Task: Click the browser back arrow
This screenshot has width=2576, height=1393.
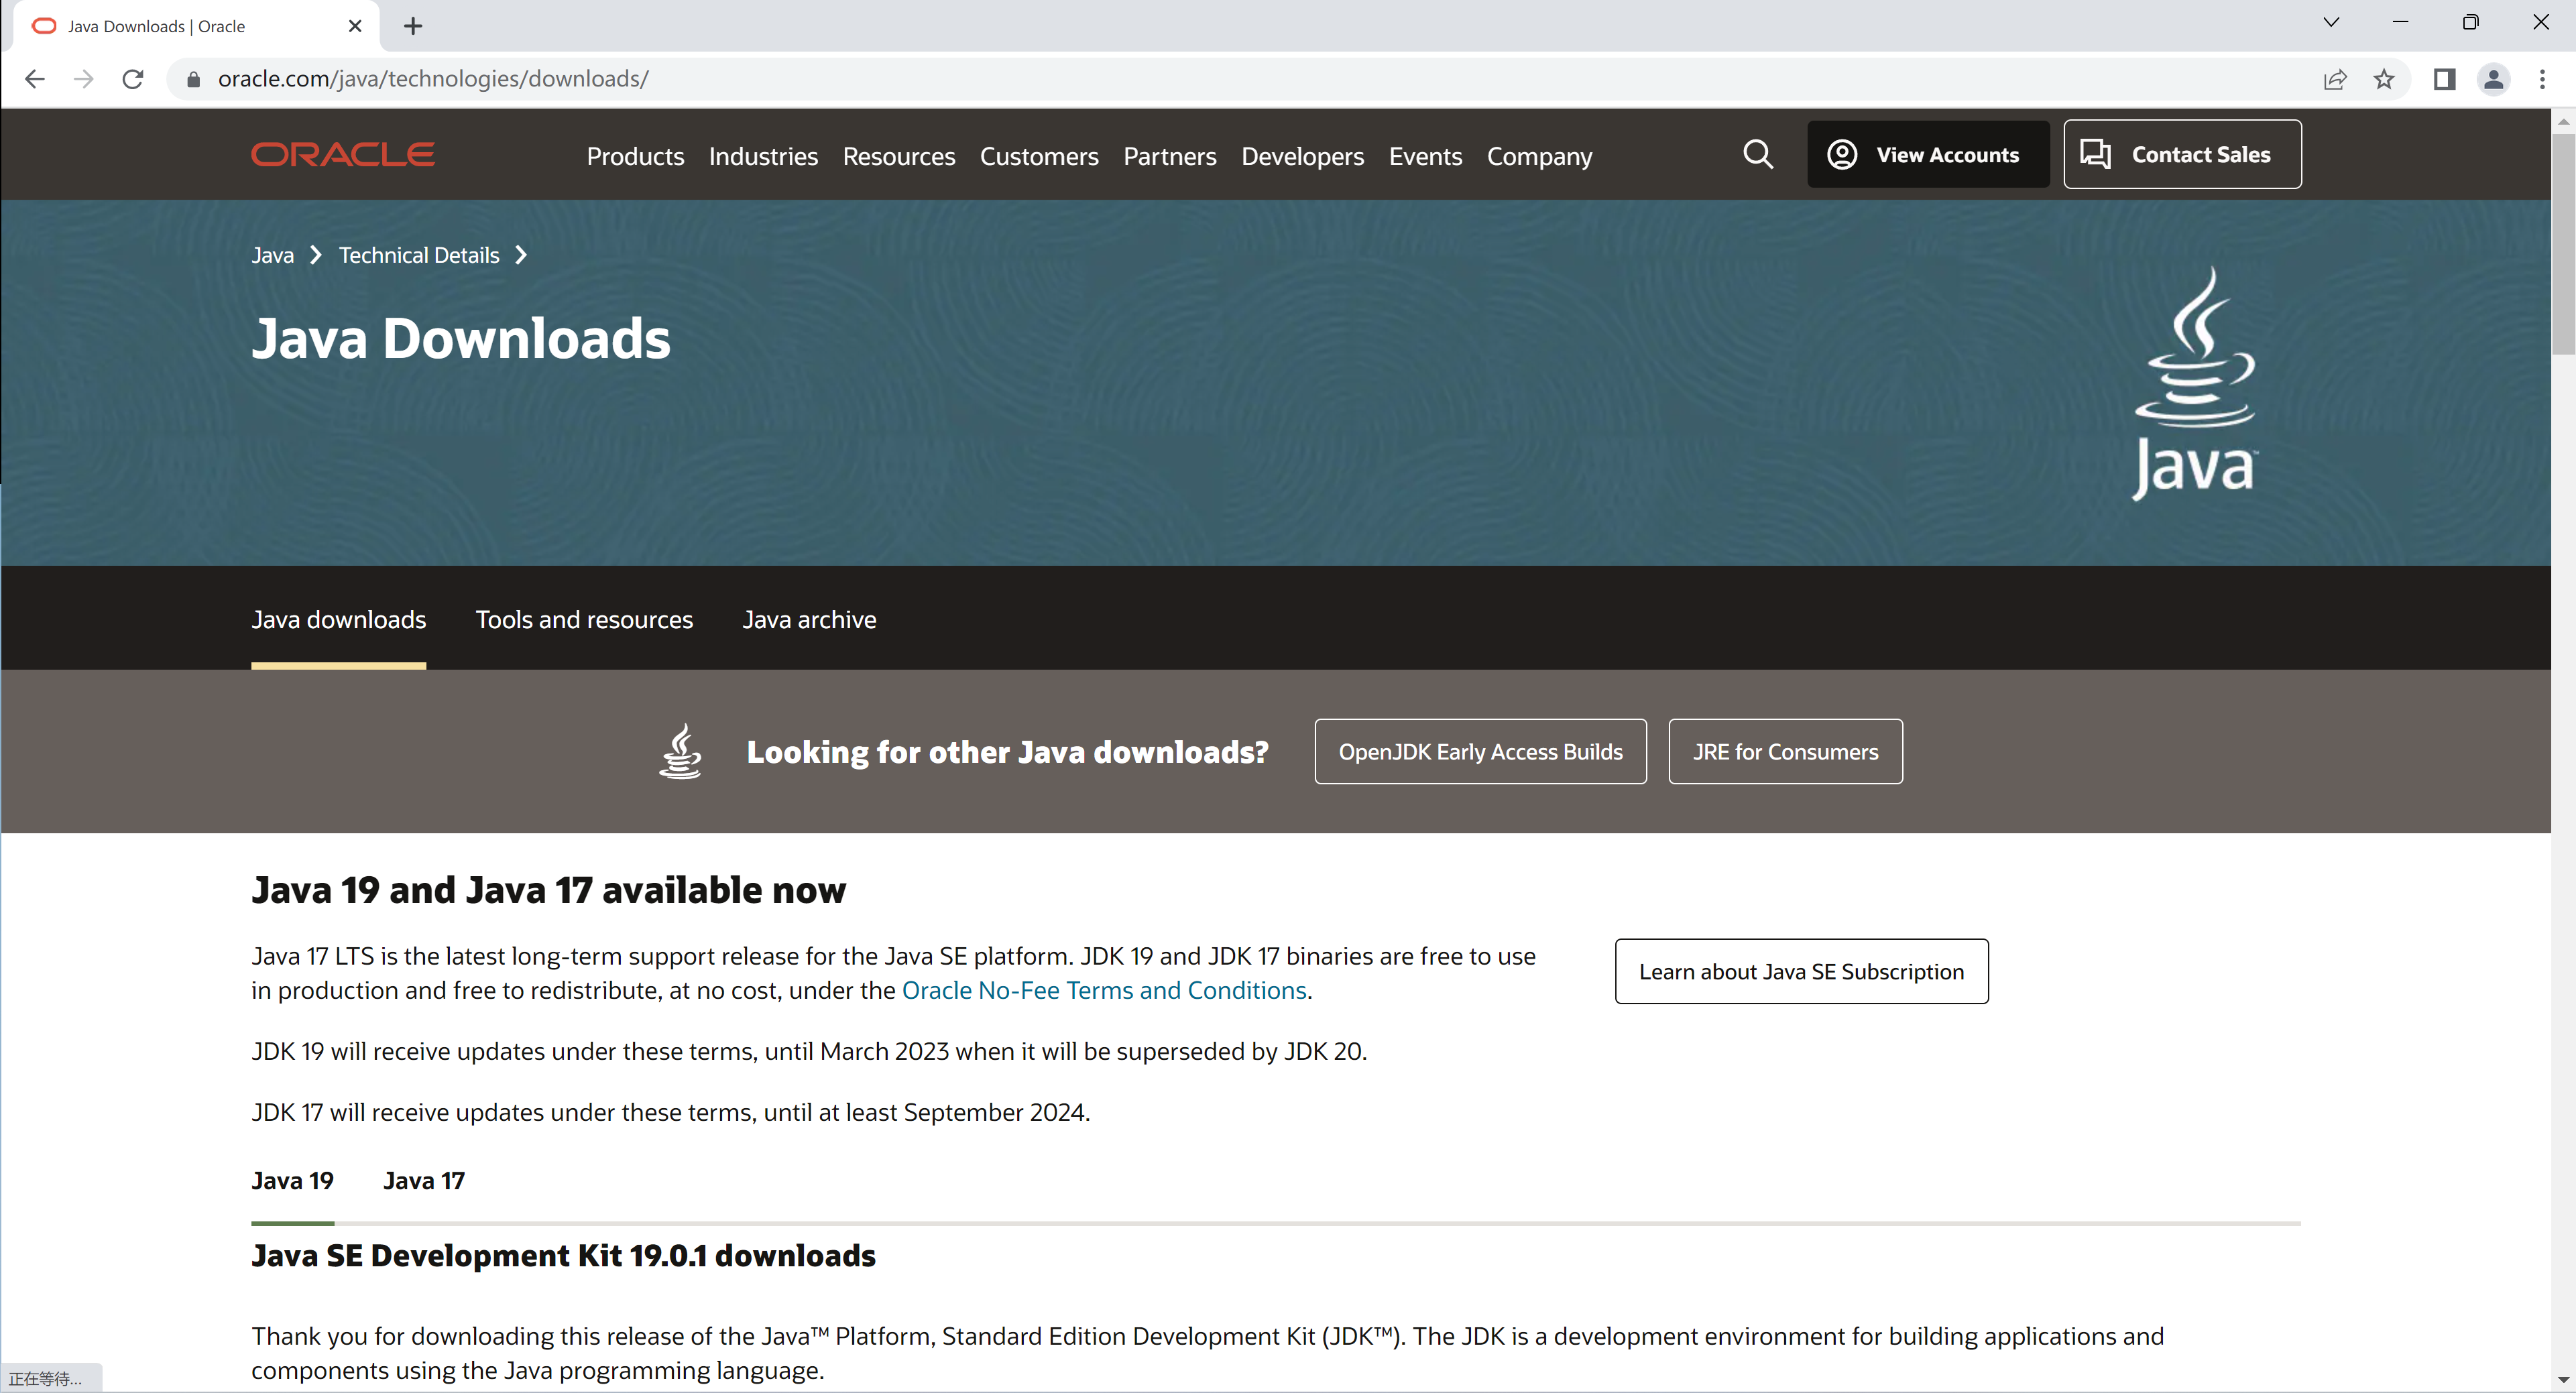Action: point(35,79)
